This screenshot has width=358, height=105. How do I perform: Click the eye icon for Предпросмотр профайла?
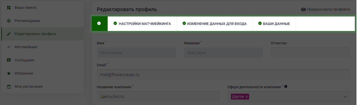click(x=303, y=10)
